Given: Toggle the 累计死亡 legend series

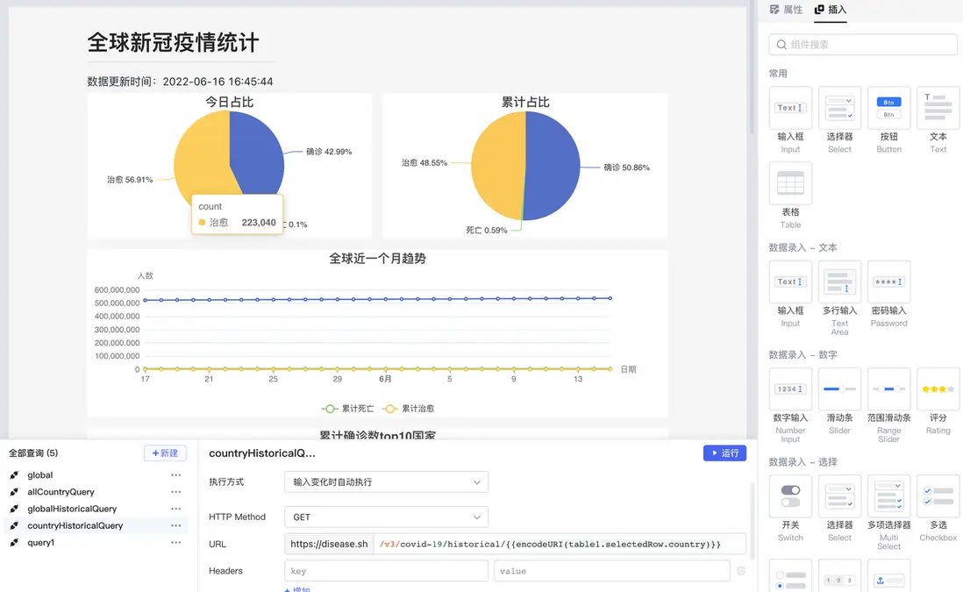Looking at the screenshot, I should point(348,409).
